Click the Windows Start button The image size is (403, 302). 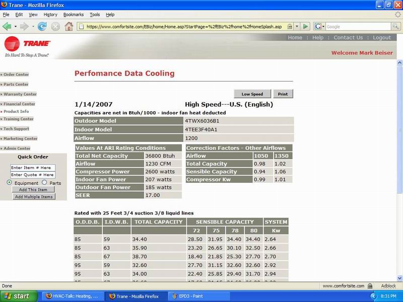(x=16, y=296)
